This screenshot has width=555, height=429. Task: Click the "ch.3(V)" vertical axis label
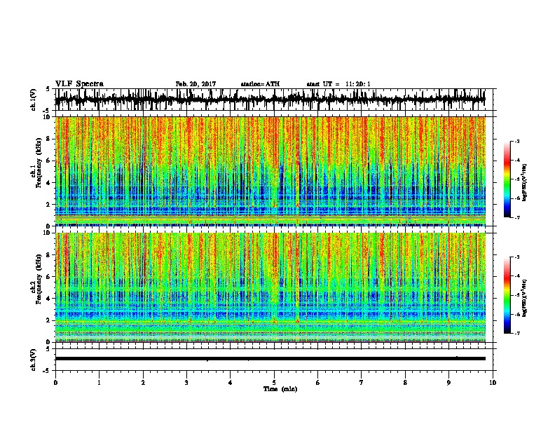pos(34,360)
